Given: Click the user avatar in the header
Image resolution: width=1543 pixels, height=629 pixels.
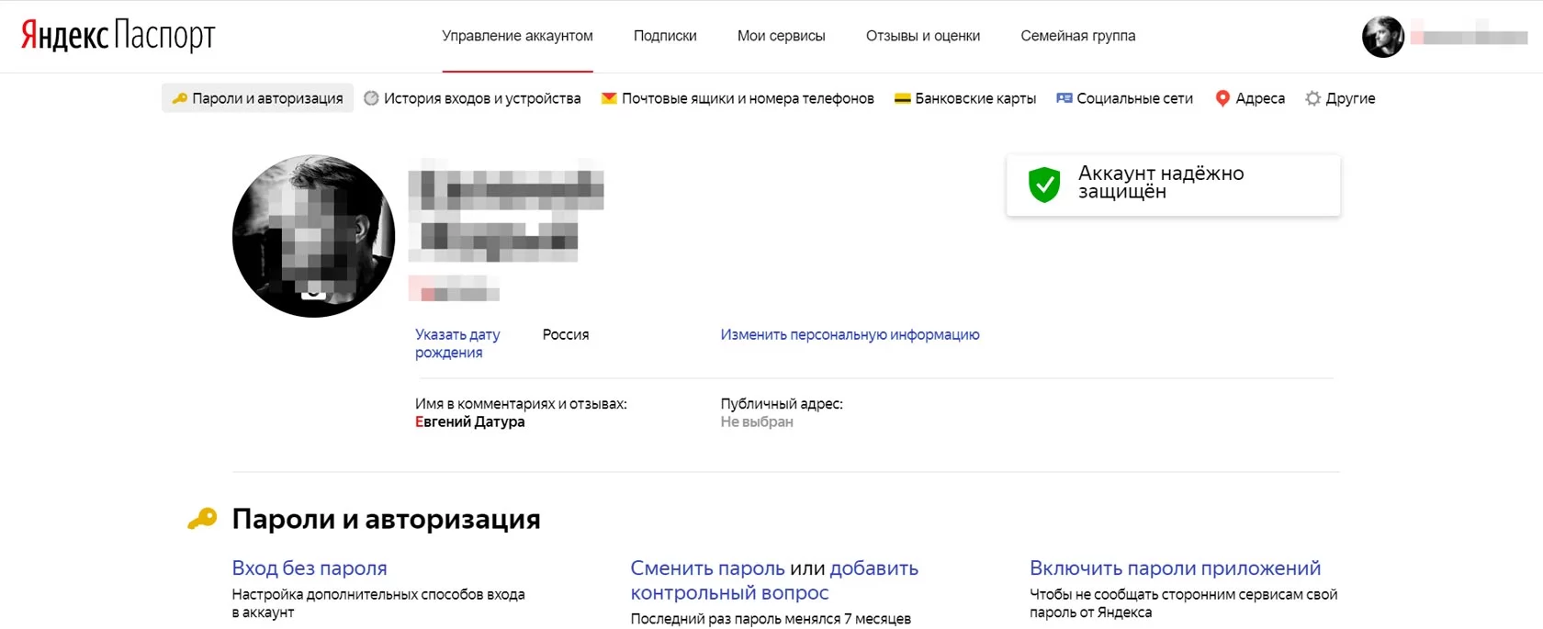Looking at the screenshot, I should coord(1382,37).
